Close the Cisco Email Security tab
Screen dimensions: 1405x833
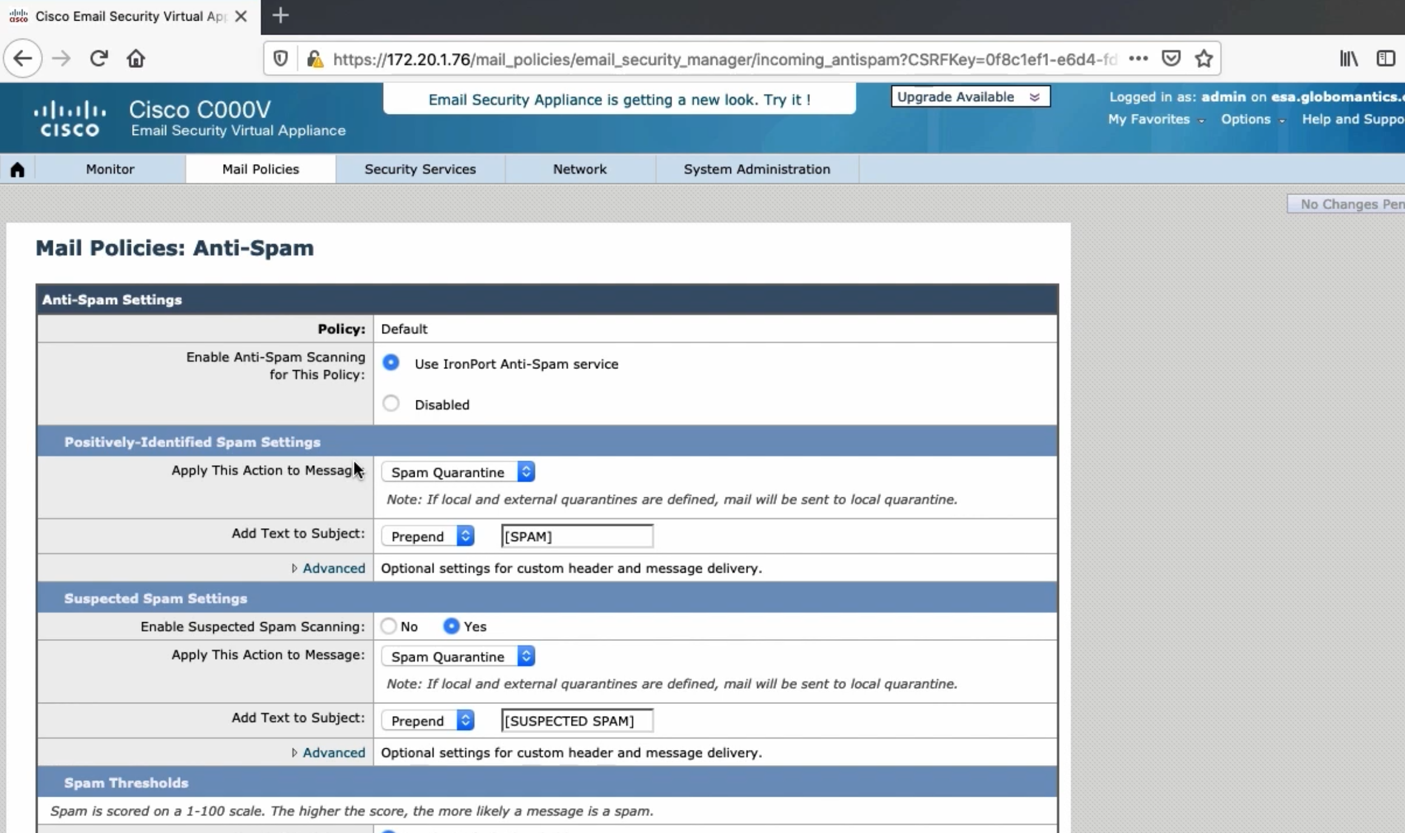pos(241,16)
